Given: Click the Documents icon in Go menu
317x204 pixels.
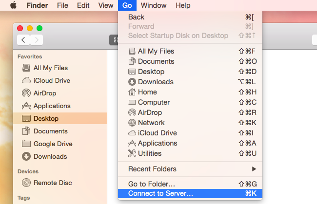Looking at the screenshot, I should [x=132, y=61].
